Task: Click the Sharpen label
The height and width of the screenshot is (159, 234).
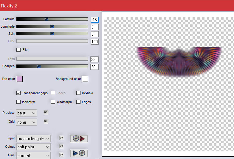Action: pyautogui.click(x=9, y=66)
